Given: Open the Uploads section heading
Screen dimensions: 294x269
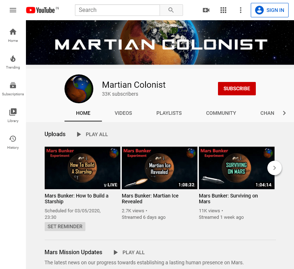Looking at the screenshot, I should (x=55, y=134).
